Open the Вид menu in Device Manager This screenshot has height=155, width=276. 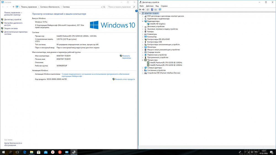pos(157,6)
